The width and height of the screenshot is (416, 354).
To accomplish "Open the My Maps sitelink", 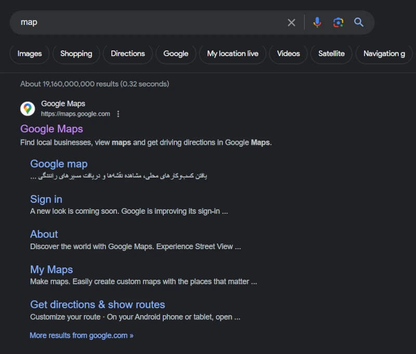I will pos(51,269).
